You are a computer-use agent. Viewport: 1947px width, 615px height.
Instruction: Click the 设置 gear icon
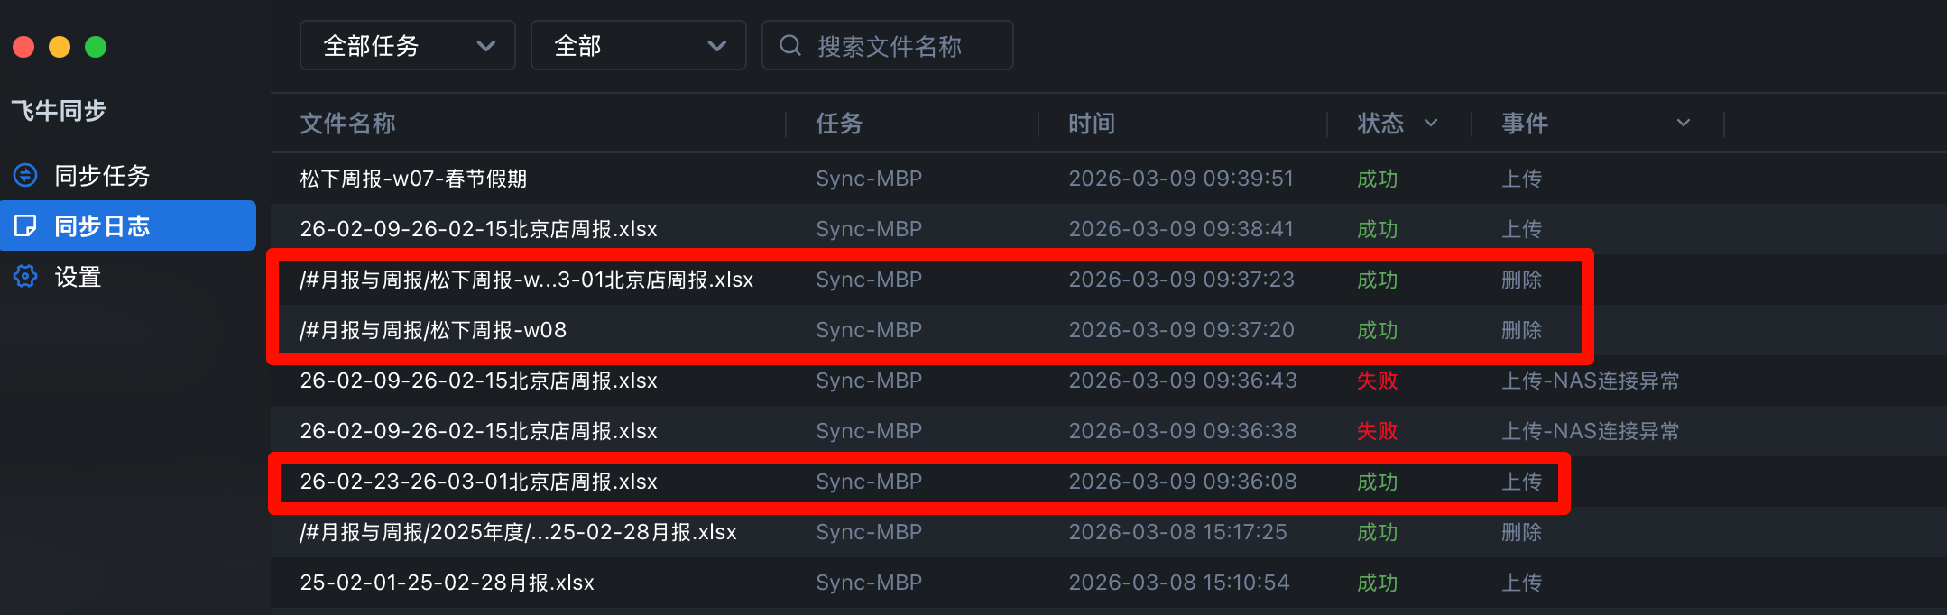24,276
